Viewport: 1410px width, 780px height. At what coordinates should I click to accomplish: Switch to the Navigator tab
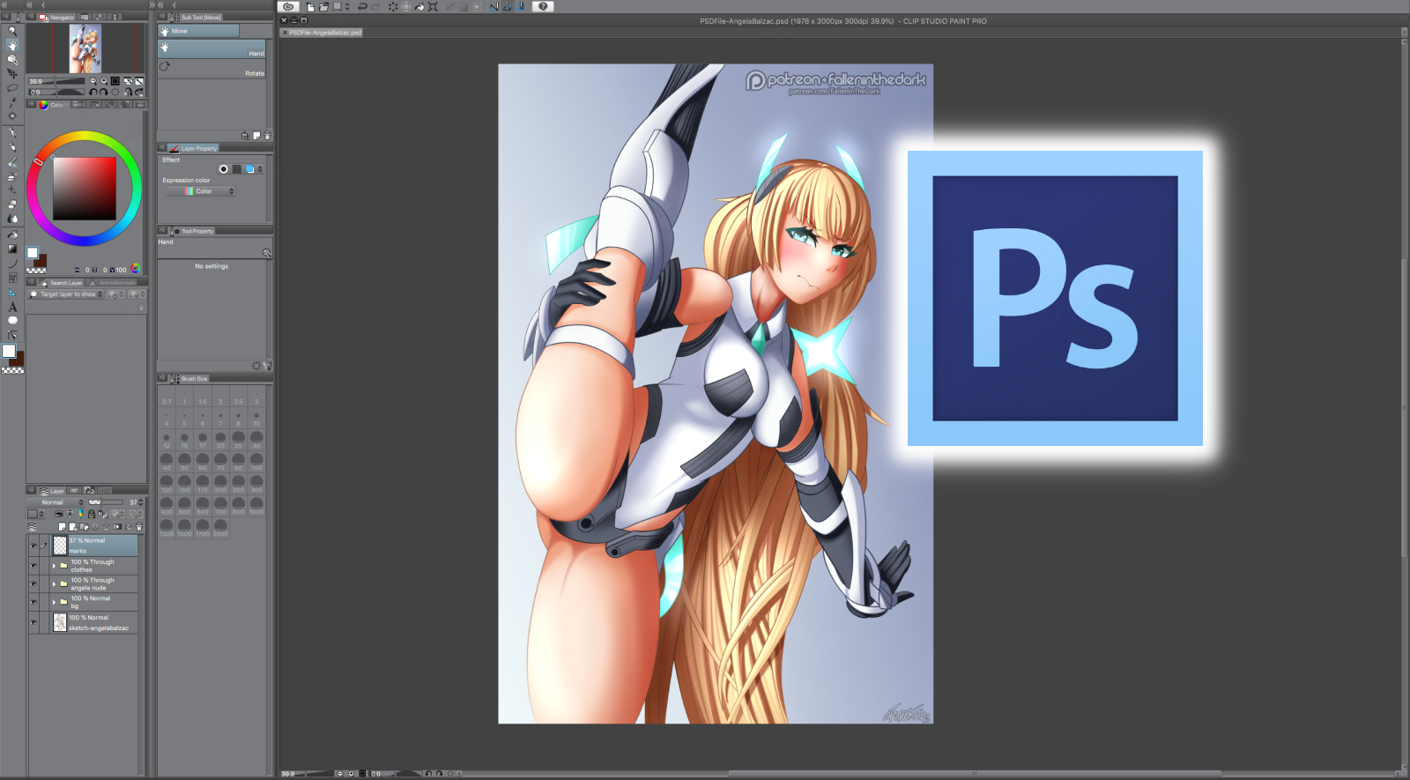(x=56, y=17)
